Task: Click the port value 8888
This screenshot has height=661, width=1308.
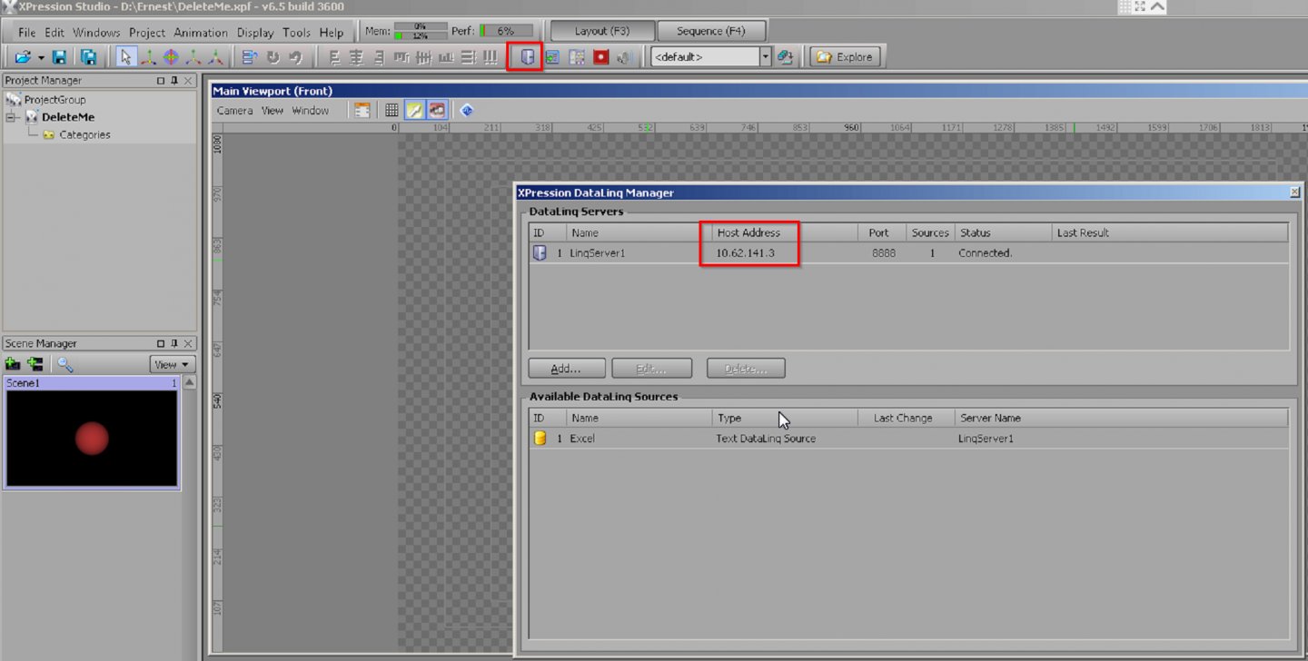Action: pos(883,253)
